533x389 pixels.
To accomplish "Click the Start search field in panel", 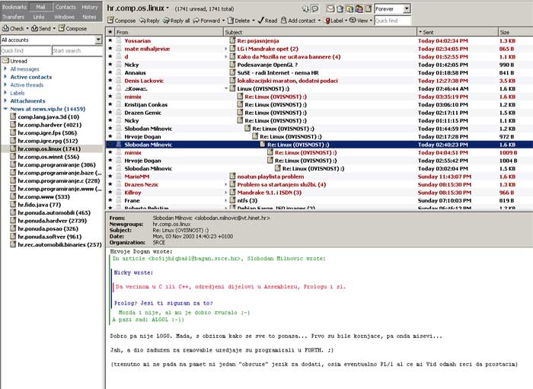I will [76, 50].
